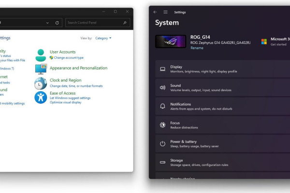Click the magnifier icon in Search Control Panel box
This screenshot has height=193, width=290.
(x=125, y=23)
